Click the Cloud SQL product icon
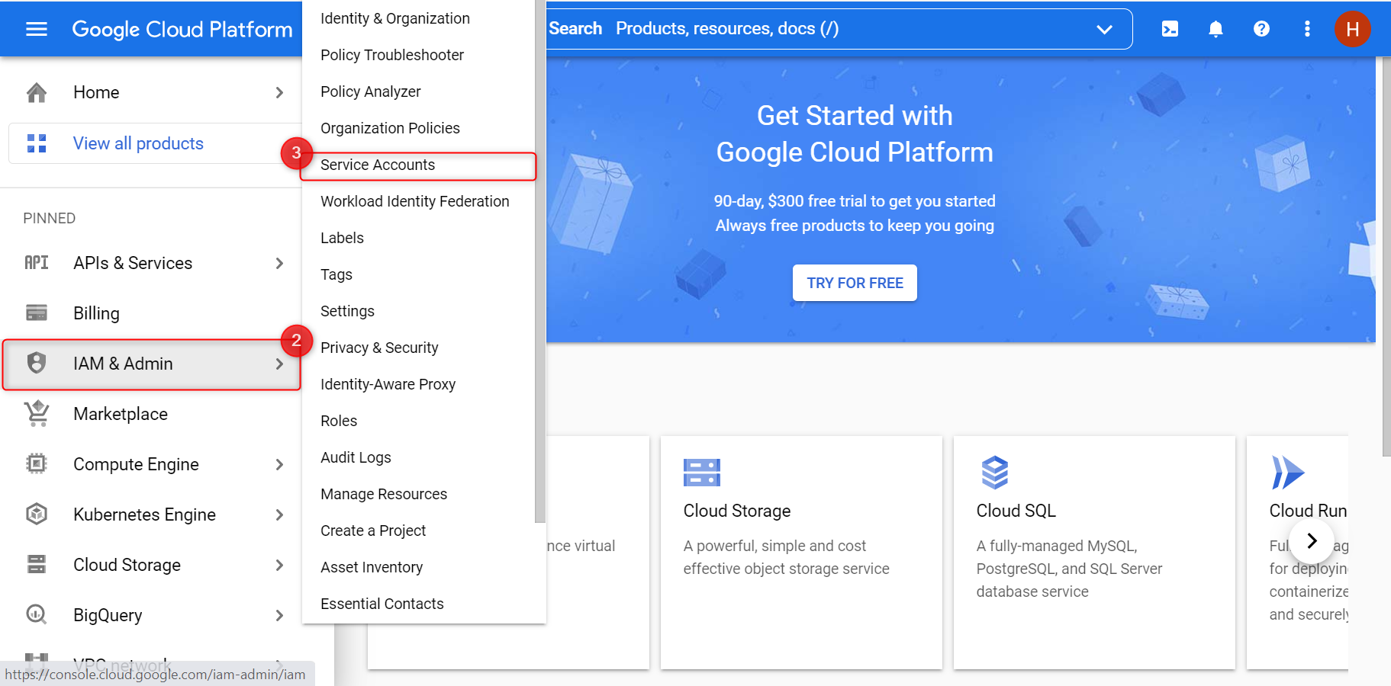This screenshot has height=686, width=1391. click(x=994, y=473)
